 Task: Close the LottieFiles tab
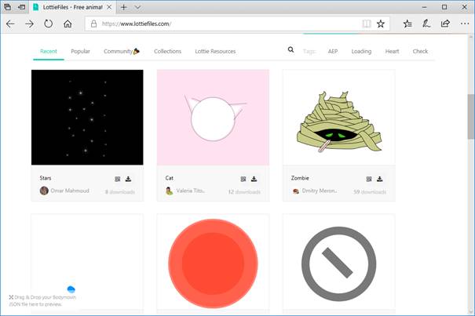point(109,7)
